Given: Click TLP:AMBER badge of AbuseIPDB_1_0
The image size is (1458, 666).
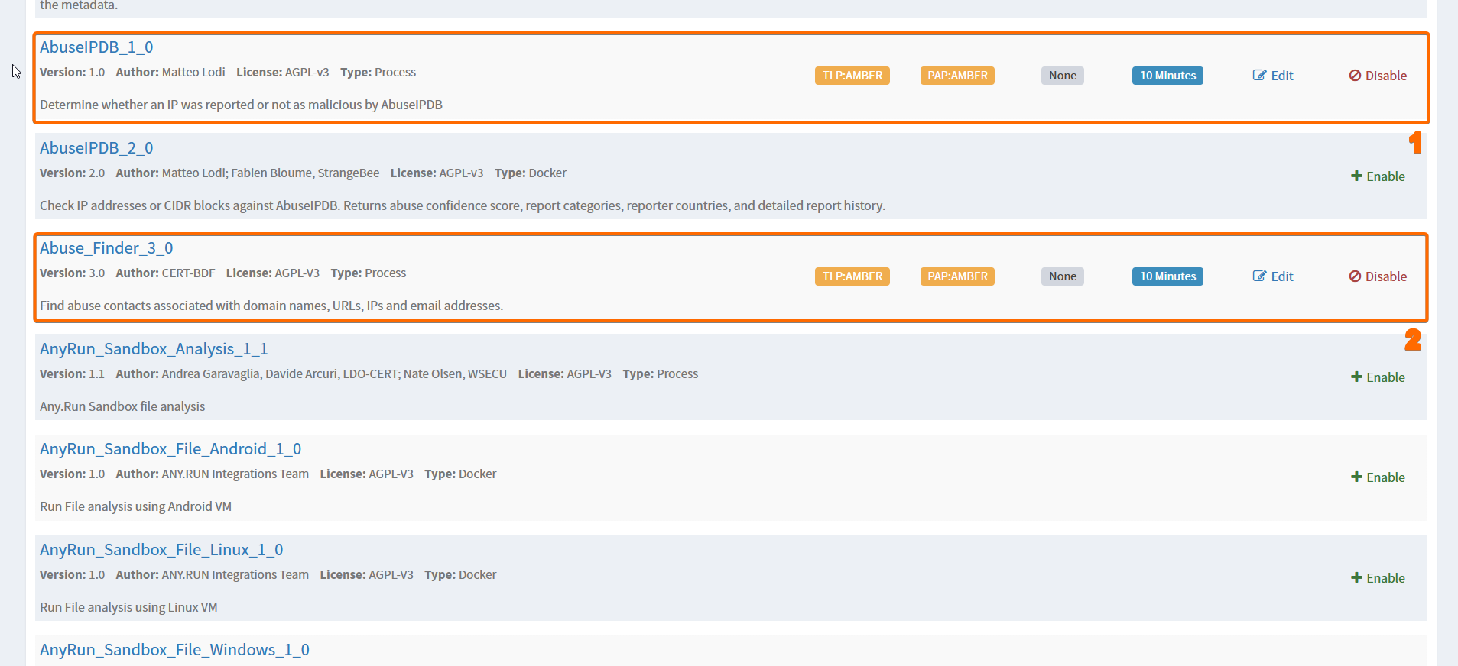Looking at the screenshot, I should pos(852,76).
